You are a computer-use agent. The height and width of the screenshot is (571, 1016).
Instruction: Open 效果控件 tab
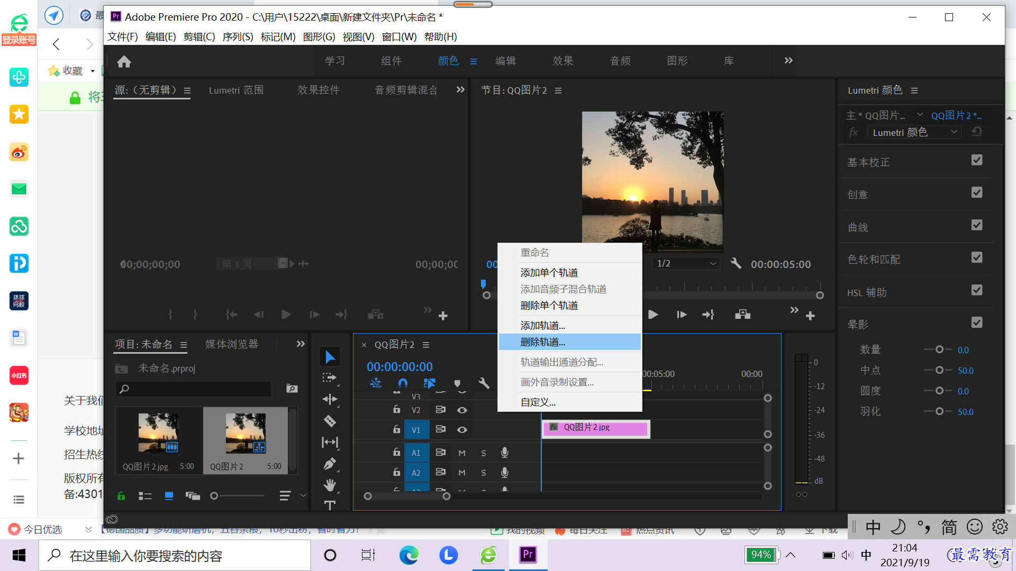(319, 90)
